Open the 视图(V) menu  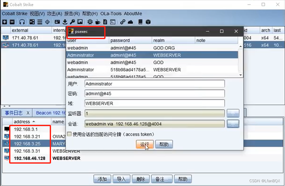[37, 14]
